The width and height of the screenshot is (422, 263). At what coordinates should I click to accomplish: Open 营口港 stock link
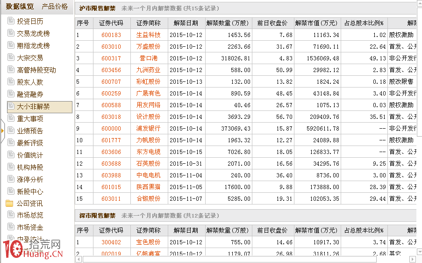[148, 58]
